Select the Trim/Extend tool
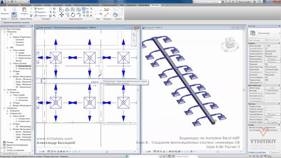Viewport: 281px width, 158px height. pos(79,15)
